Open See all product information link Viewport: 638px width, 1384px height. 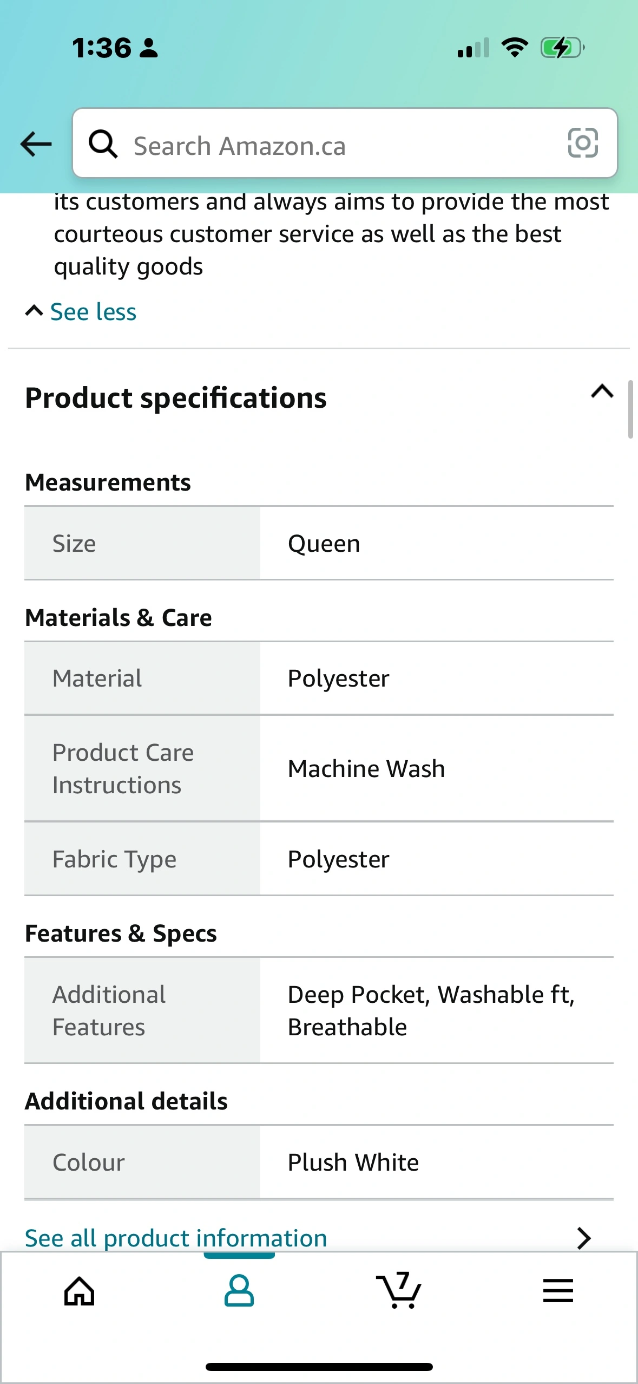click(x=176, y=1238)
